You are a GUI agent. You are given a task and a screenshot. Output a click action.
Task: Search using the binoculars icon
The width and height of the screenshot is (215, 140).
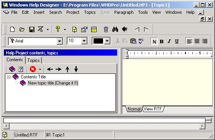click(x=115, y=29)
